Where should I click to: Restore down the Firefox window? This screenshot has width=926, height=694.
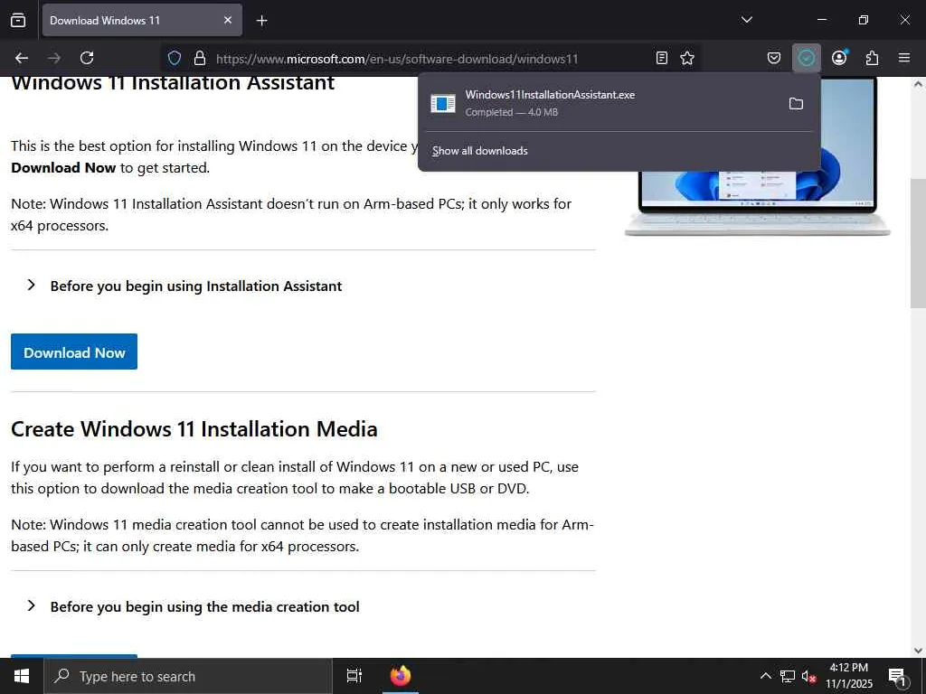pos(864,20)
